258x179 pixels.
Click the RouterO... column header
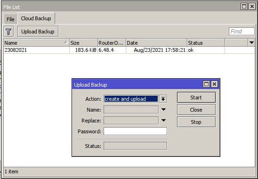coord(112,43)
